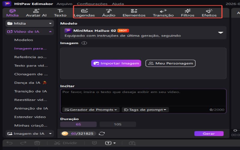240x150 pixels.
Task: Open the Tags de prompt dropdown
Action: coord(145,110)
